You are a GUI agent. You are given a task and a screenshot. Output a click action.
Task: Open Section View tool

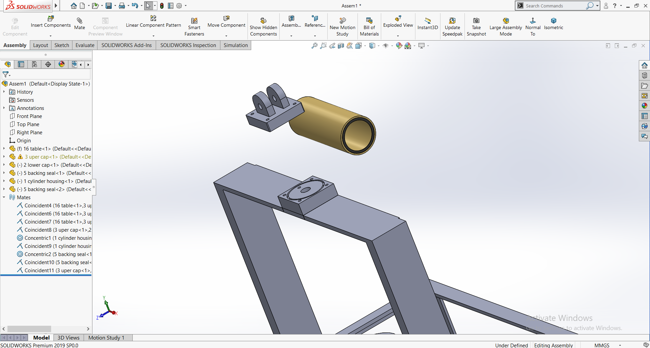(x=341, y=46)
